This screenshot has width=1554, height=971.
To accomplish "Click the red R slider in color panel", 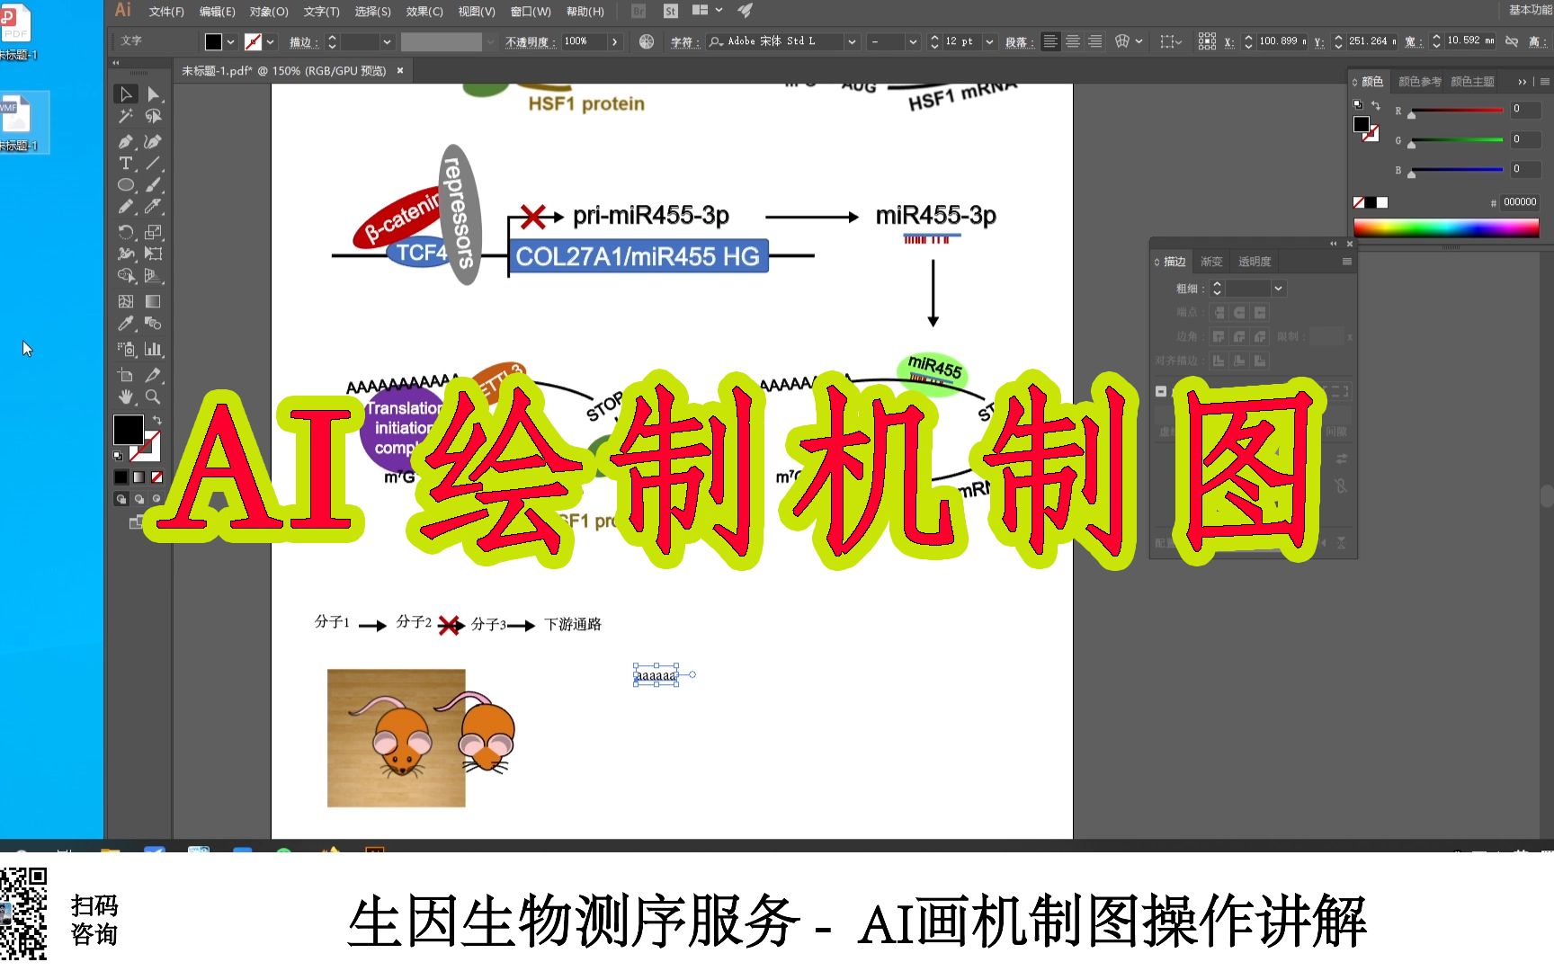I will (x=1457, y=111).
